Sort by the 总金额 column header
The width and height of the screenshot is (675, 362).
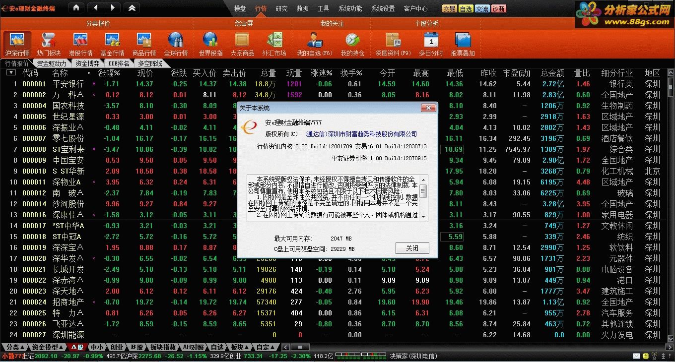552,73
